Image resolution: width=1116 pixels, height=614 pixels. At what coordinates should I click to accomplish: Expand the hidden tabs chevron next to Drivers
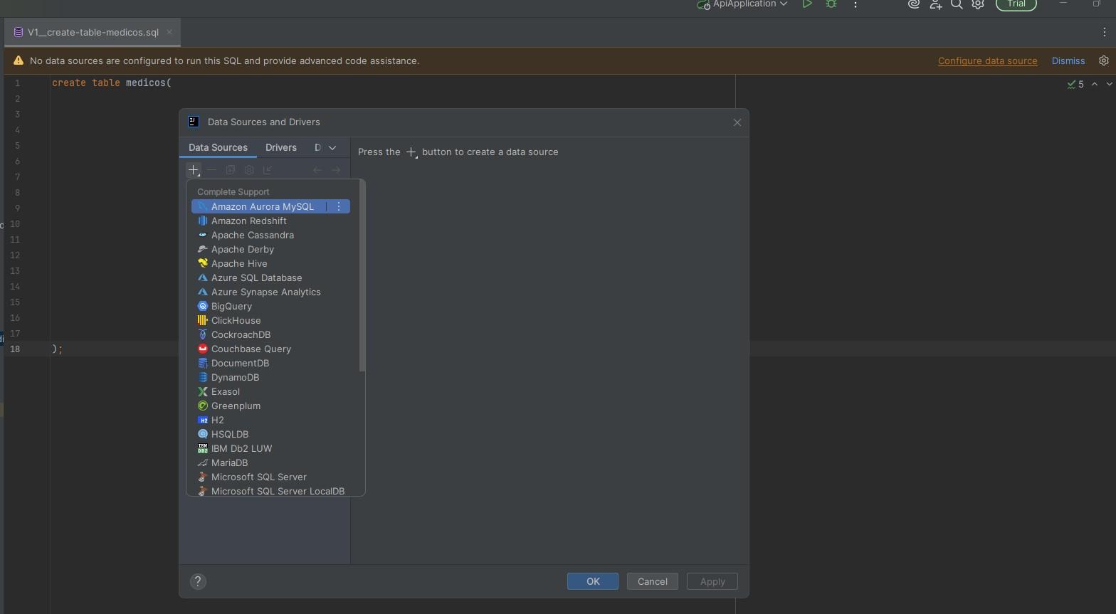coord(332,148)
